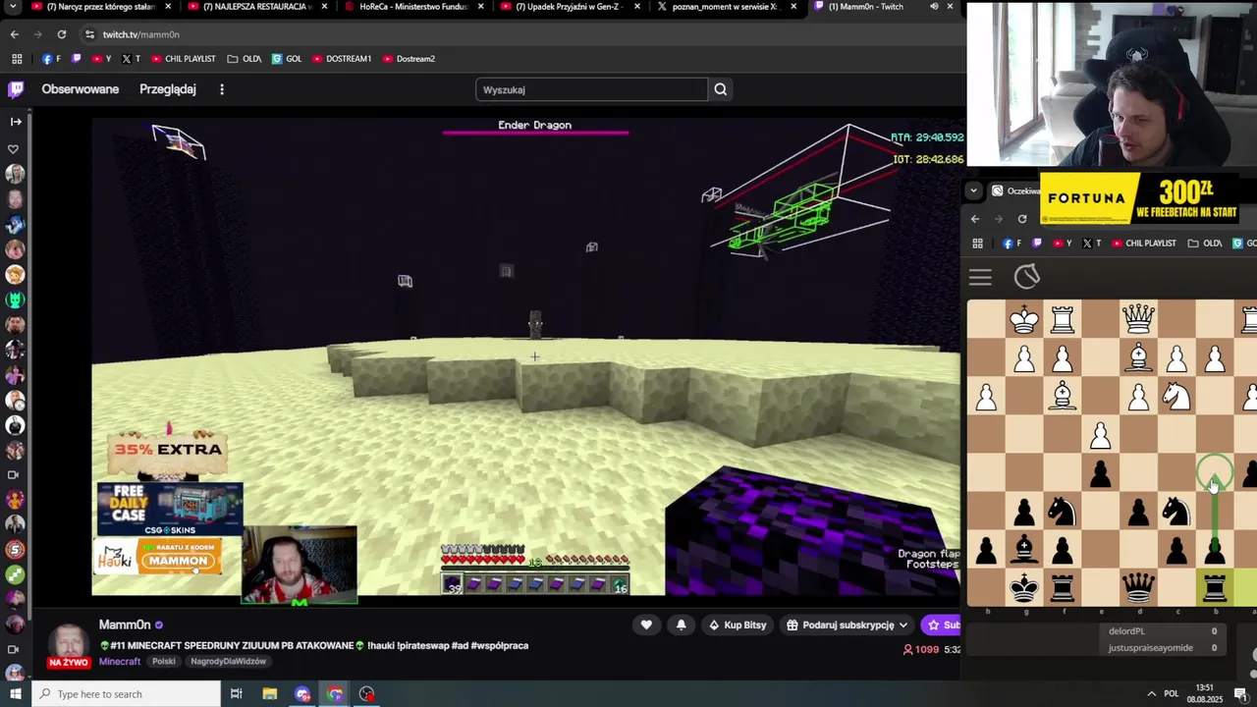
Task: Click the viewer count 1099
Action: coord(920,649)
